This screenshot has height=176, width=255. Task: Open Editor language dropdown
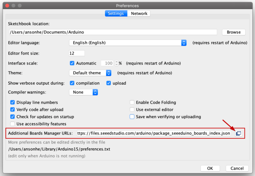pyautogui.click(x=128, y=43)
